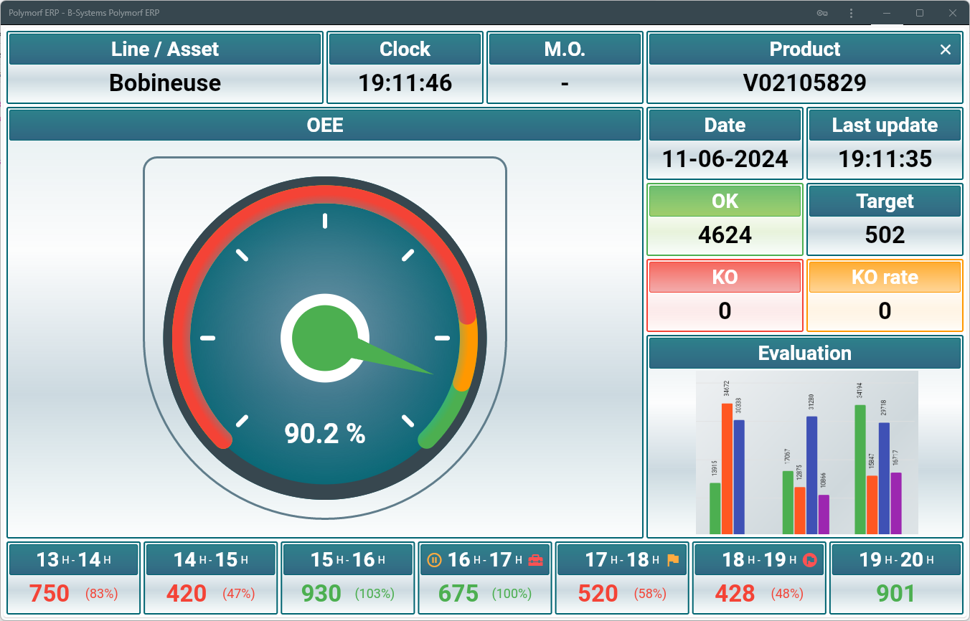Click the Product header label
The image size is (970, 621).
[804, 49]
